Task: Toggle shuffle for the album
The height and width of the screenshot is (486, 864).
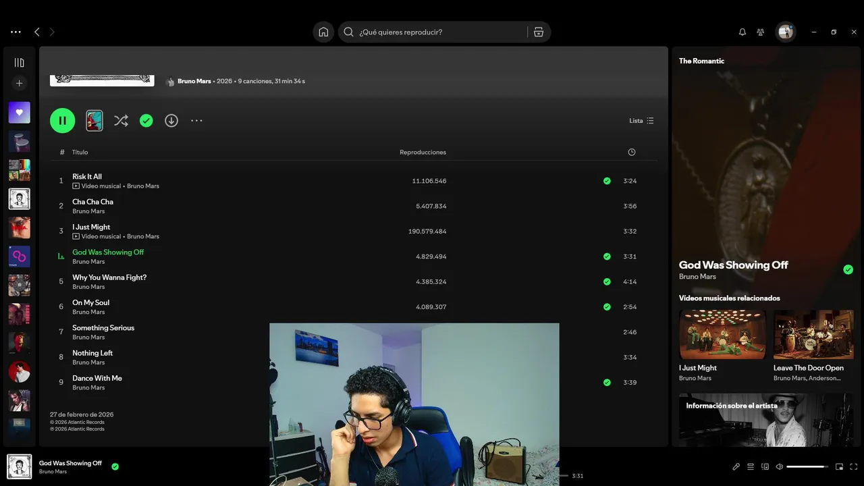Action: [121, 121]
